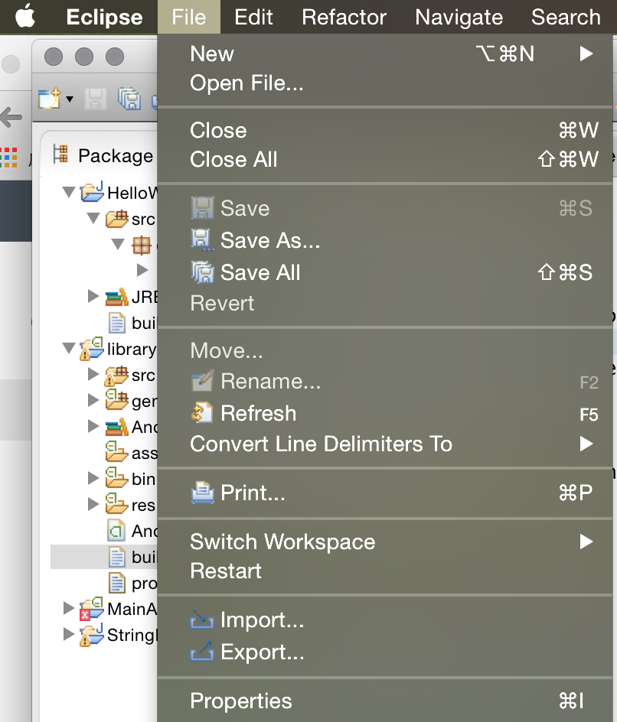
Task: Choose Import... from File menu
Action: pyautogui.click(x=385, y=620)
